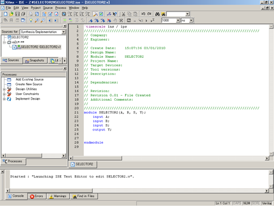This screenshot has width=274, height=206.
Task: Collapse the xa2c device tree node
Action: tap(4, 42)
